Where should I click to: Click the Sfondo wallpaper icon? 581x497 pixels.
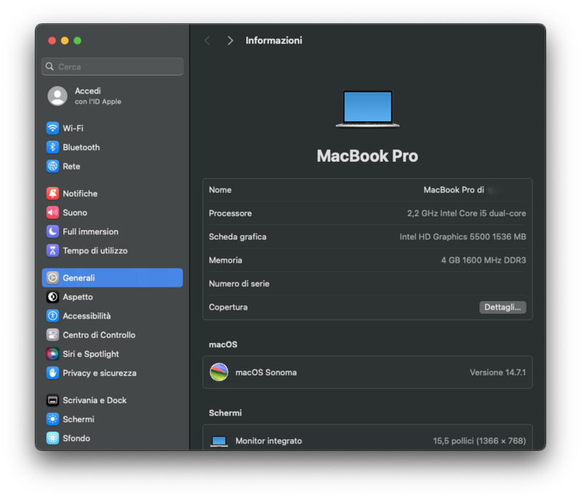point(52,438)
